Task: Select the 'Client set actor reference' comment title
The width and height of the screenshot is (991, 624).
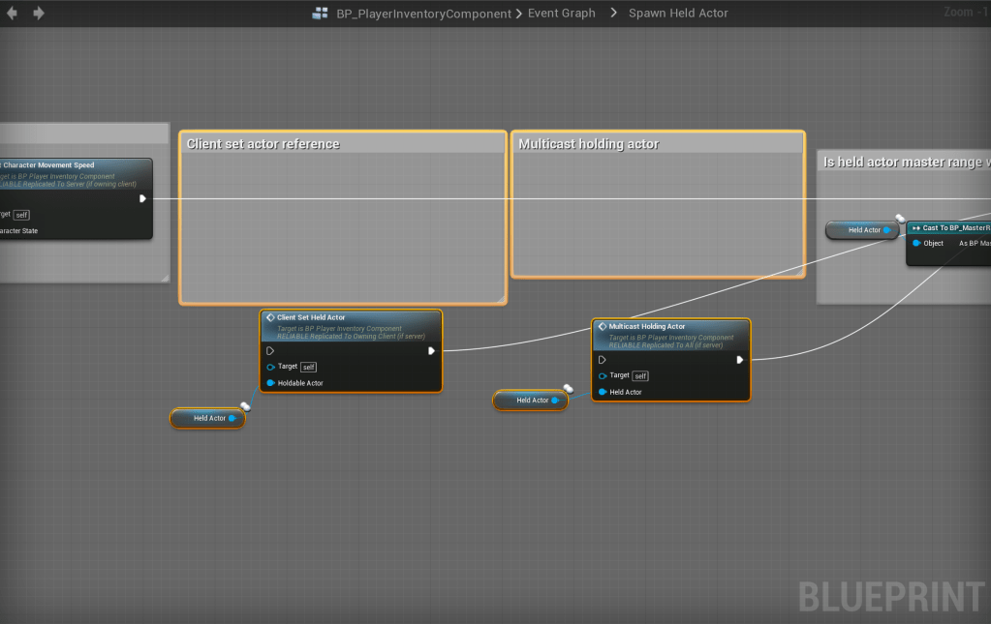Action: click(263, 144)
